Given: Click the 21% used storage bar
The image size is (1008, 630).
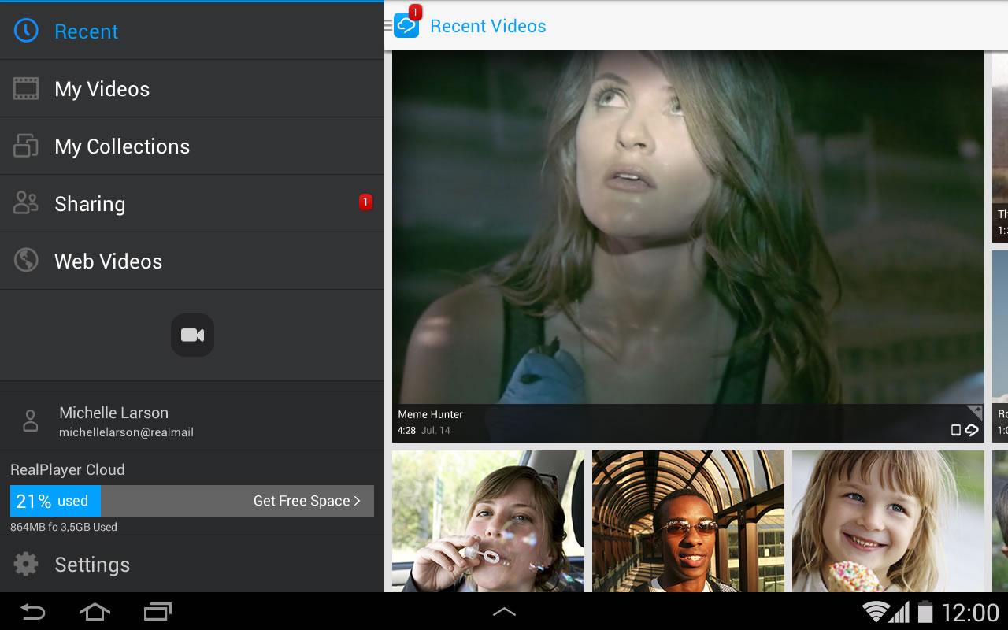Looking at the screenshot, I should click(55, 501).
